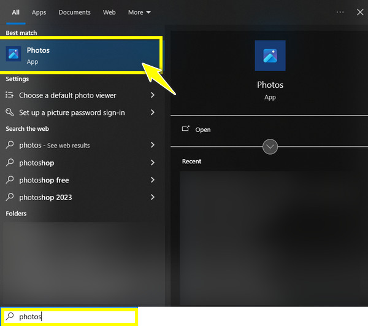The image size is (368, 326).
Task: Click the 'Photos' title in preview pane
Action: 270,85
